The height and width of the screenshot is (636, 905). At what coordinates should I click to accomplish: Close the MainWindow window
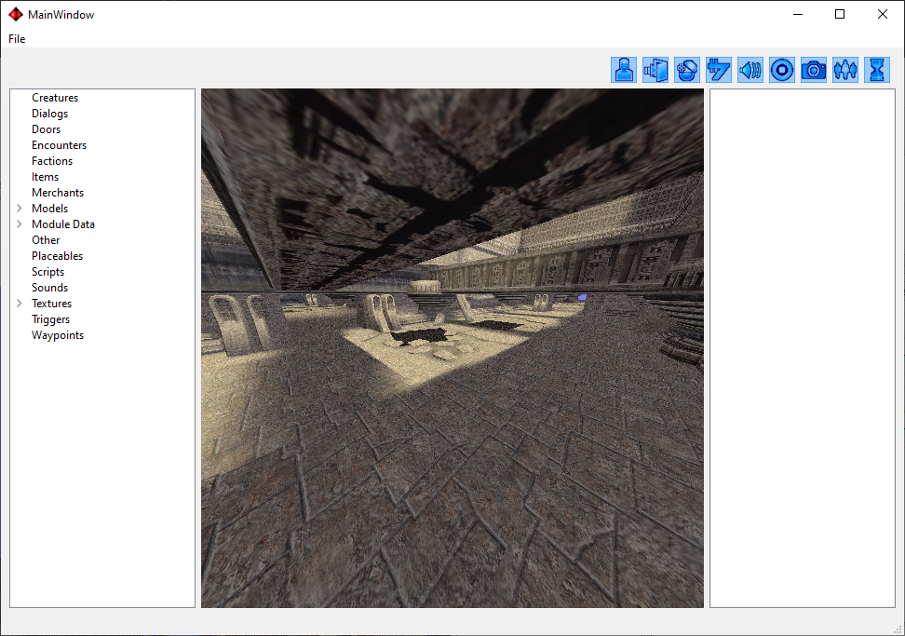[883, 14]
